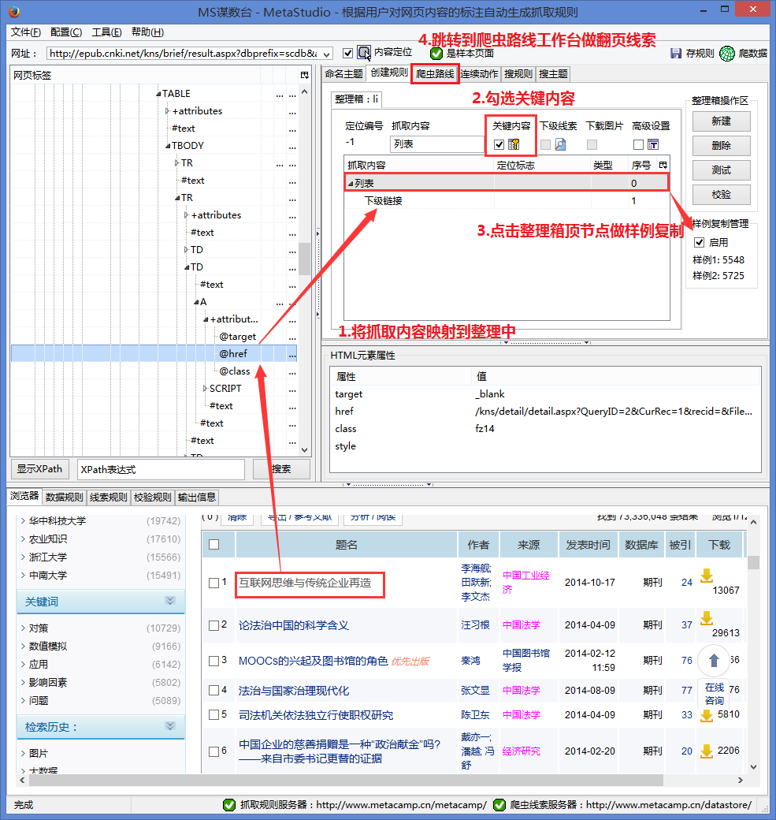Check the advanced settings checkbox
This screenshot has height=820, width=776.
[x=638, y=144]
